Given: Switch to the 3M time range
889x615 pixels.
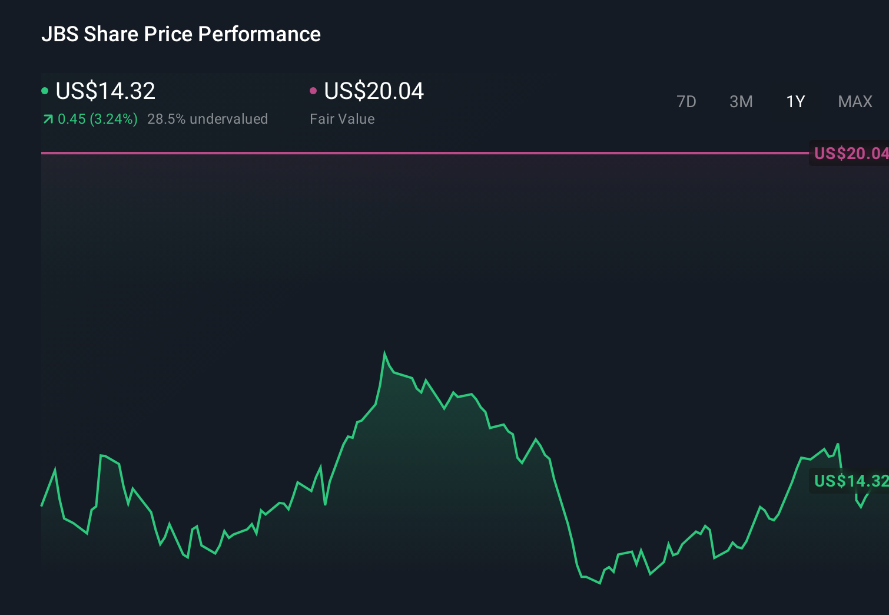Looking at the screenshot, I should [x=741, y=101].
